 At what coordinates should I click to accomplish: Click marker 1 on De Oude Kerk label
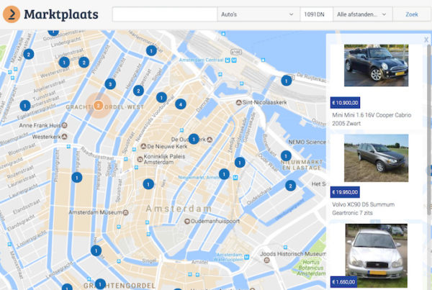[194, 139]
